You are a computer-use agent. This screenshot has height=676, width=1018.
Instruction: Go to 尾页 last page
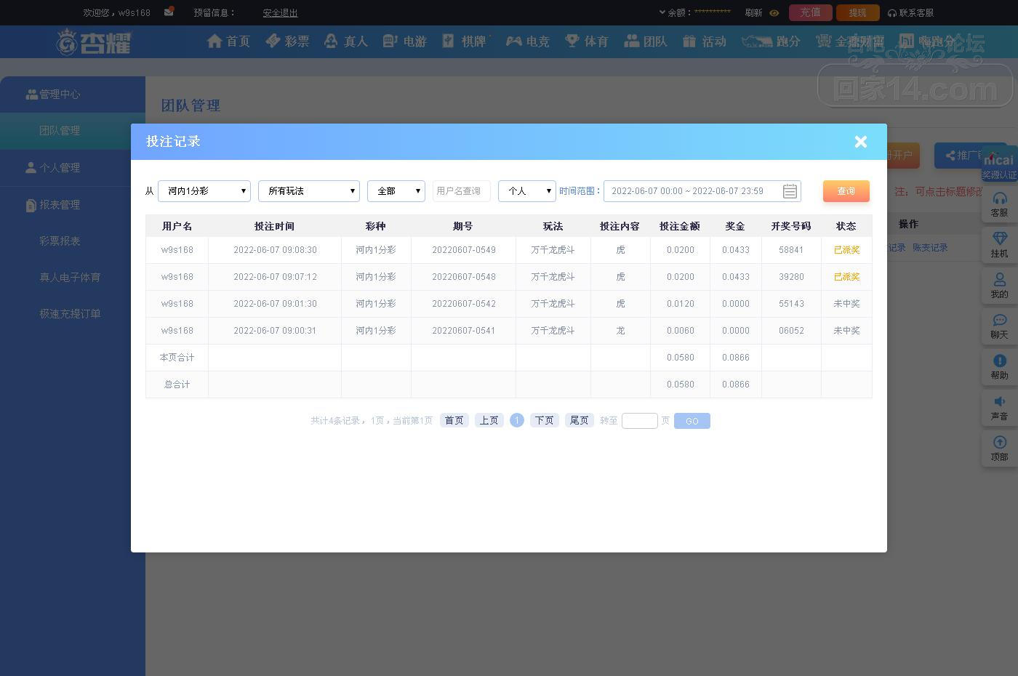[580, 421]
